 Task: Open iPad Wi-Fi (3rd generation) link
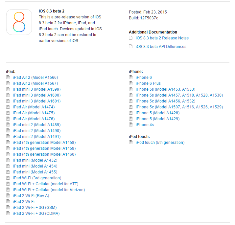[x=37, y=178]
